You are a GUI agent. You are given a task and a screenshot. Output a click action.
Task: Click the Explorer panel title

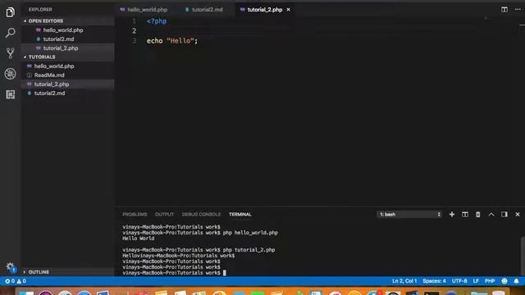coord(40,10)
